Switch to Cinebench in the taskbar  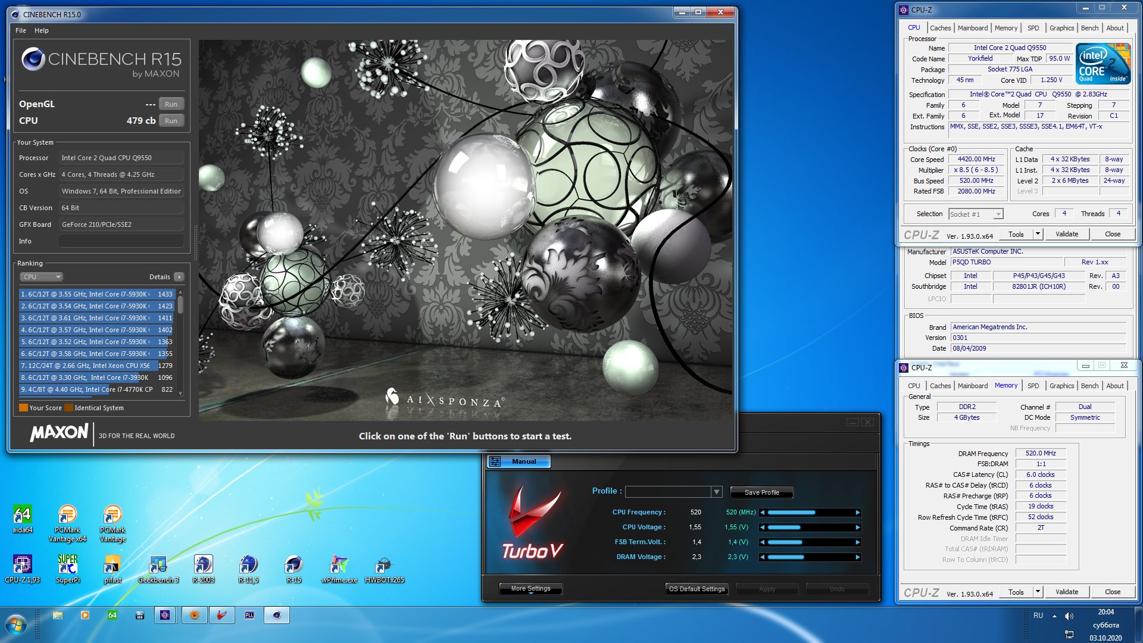point(277,616)
